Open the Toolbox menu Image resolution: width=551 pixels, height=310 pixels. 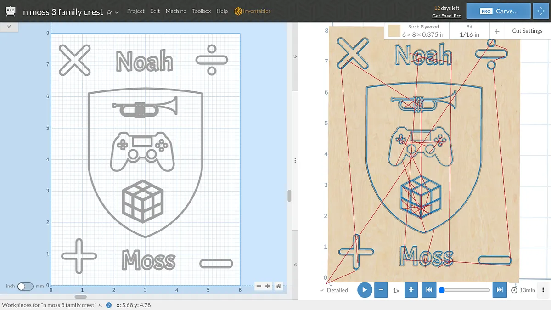click(x=201, y=11)
